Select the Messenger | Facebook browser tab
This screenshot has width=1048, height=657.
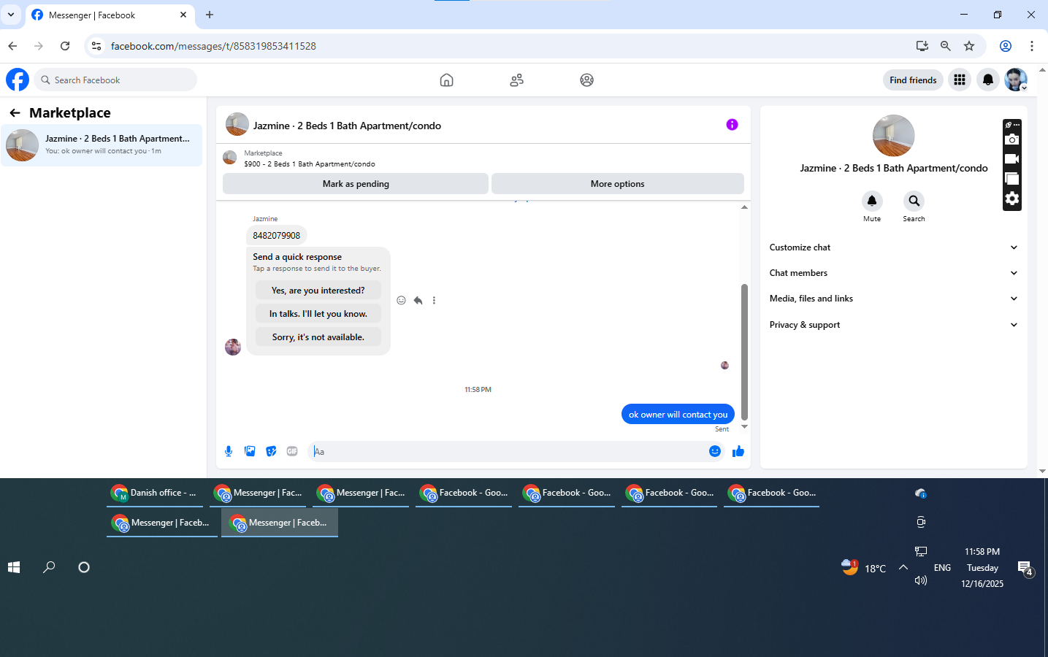click(x=110, y=15)
